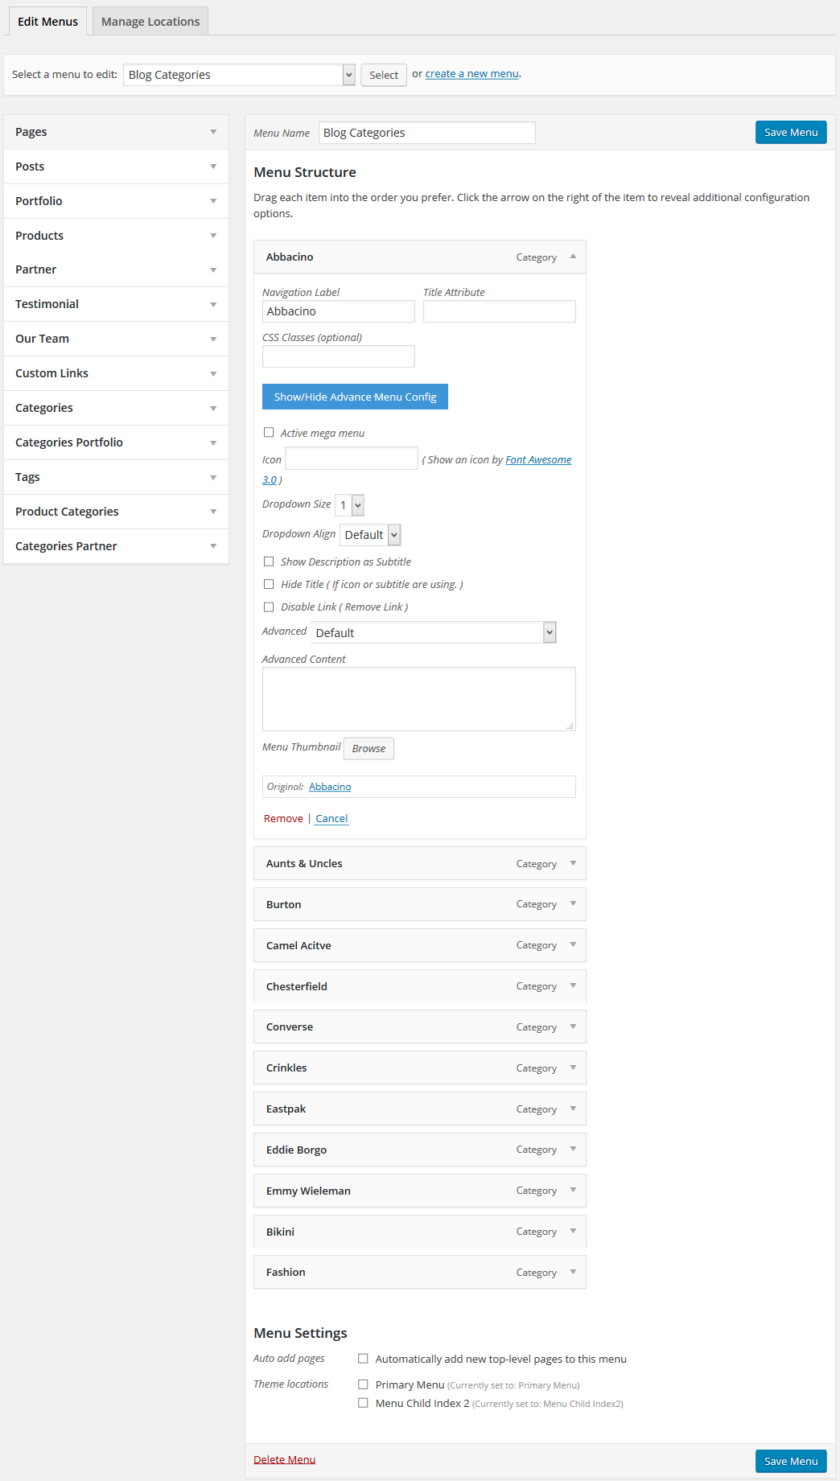Expand the Burton menu item arrow
This screenshot has height=1481, width=840.
tap(573, 904)
